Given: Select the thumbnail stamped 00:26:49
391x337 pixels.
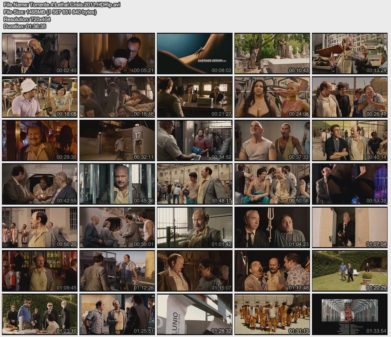Looking at the screenshot, I should click(350, 97).
